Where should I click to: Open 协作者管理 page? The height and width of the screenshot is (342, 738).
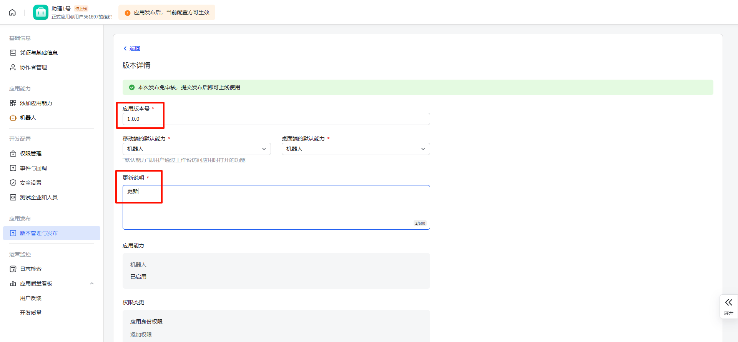(x=33, y=67)
